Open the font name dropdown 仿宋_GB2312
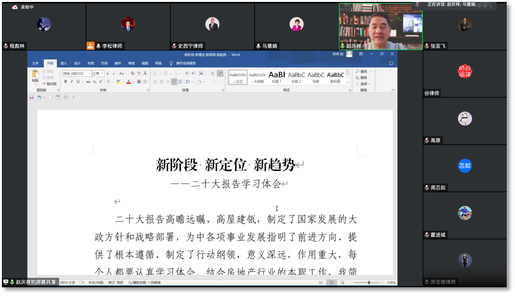The height and width of the screenshot is (296, 515). (76, 74)
